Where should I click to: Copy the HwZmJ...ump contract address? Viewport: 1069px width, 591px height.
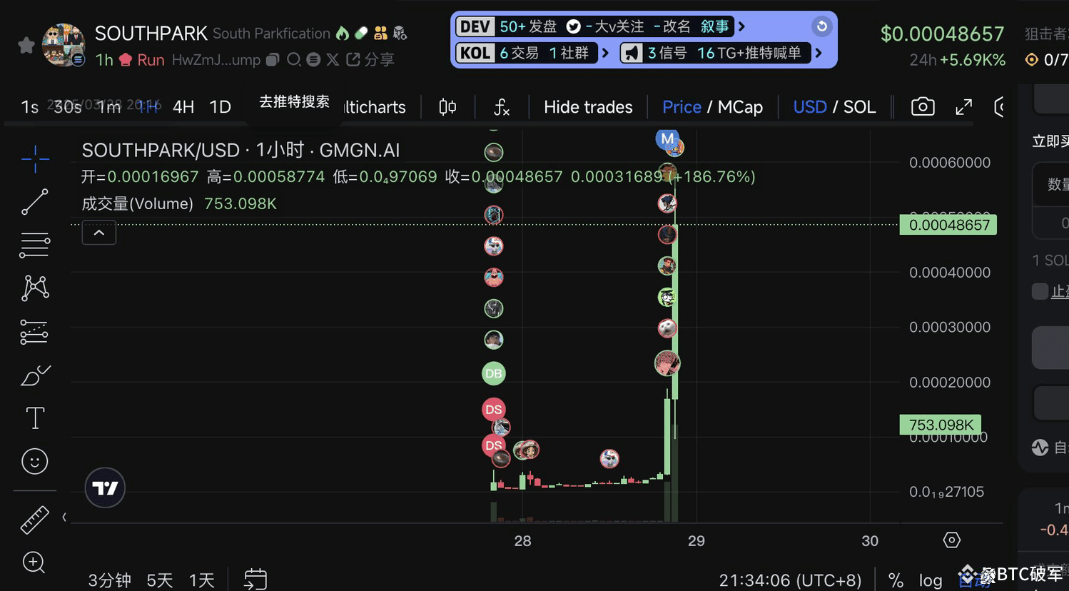click(273, 60)
